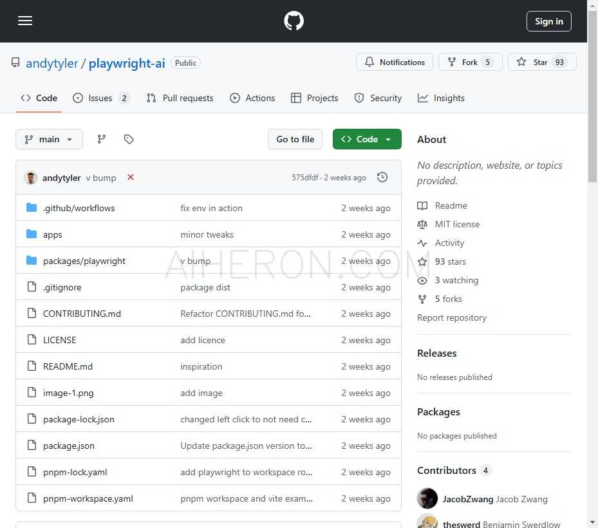
Task: Open the LICENSE file
Action: pyautogui.click(x=59, y=340)
